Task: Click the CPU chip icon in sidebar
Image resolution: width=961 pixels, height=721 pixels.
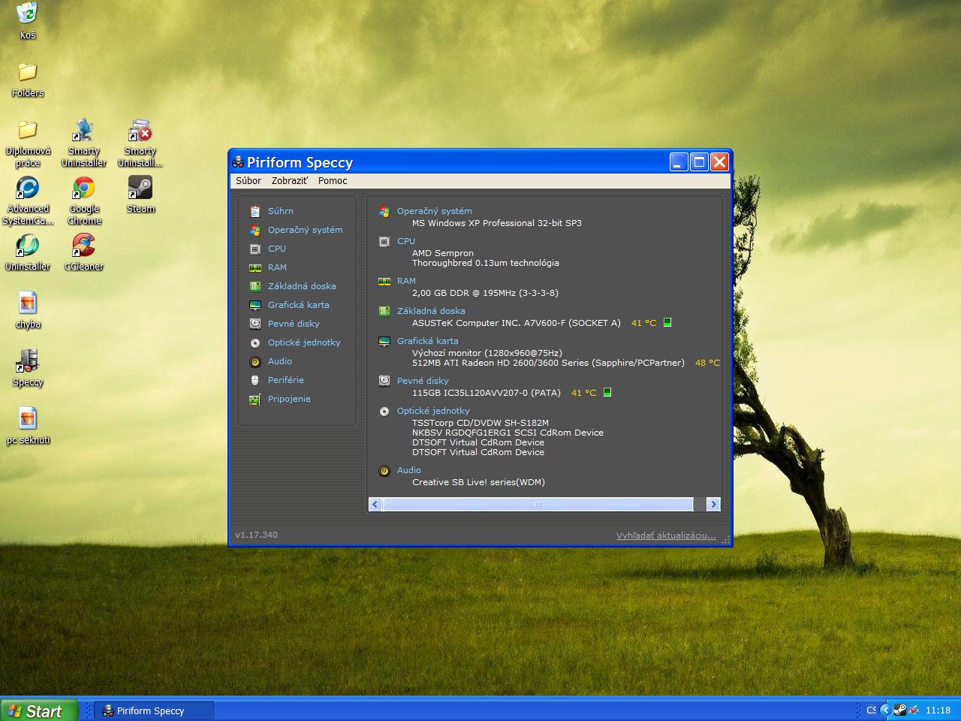Action: (255, 249)
